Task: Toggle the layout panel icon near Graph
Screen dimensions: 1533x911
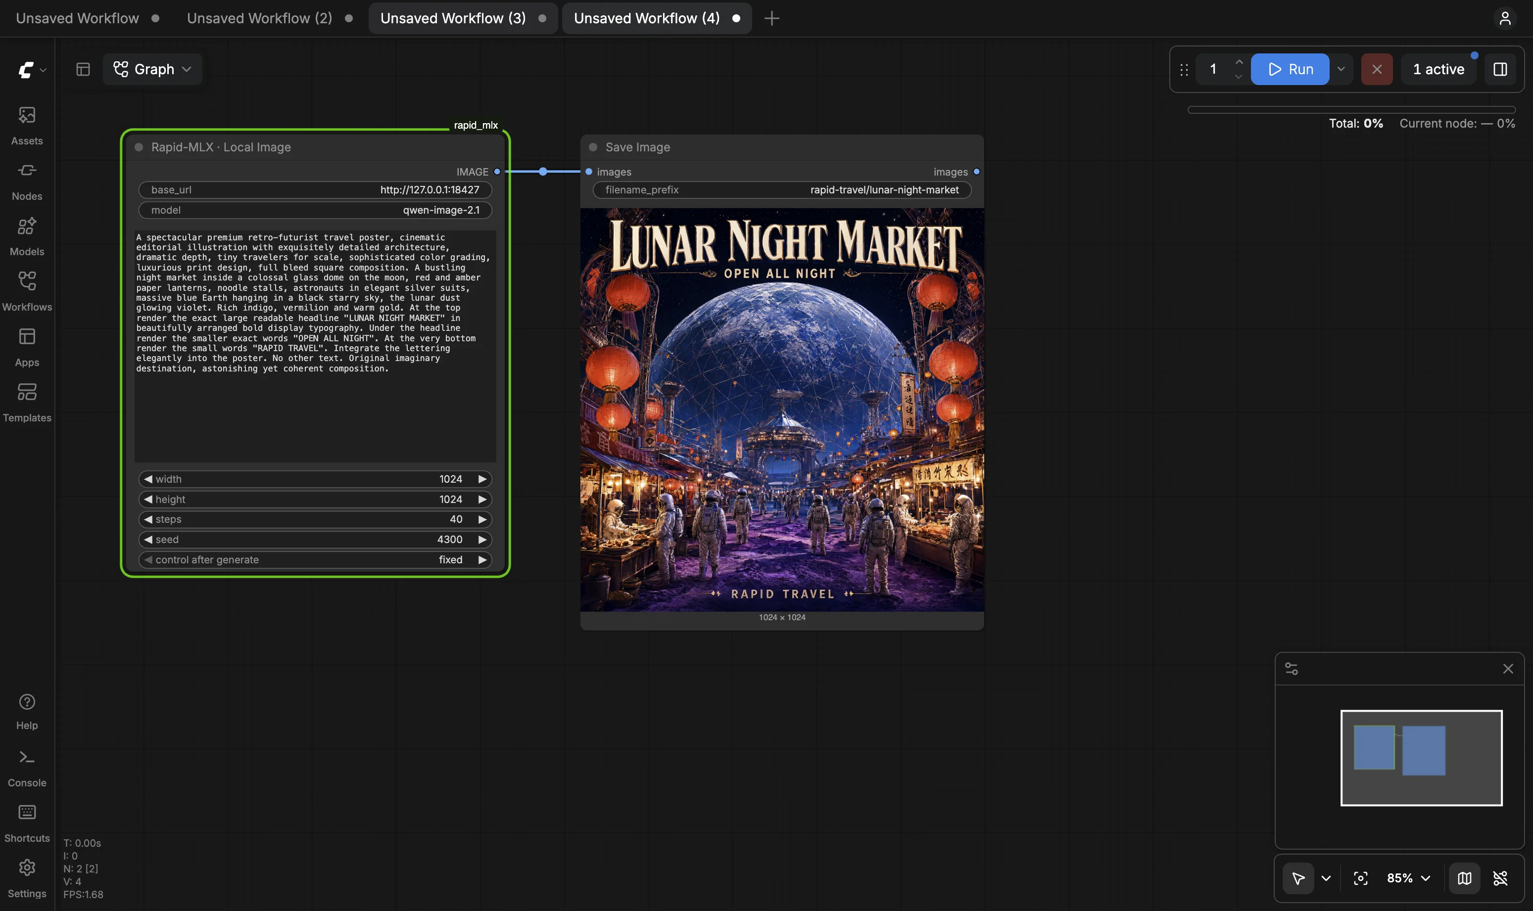Action: tap(83, 69)
